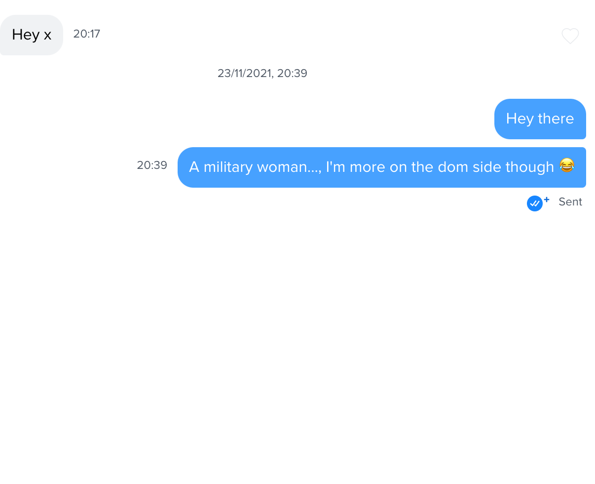Click "I'm" in the long sent message
This screenshot has height=484, width=595.
point(335,167)
